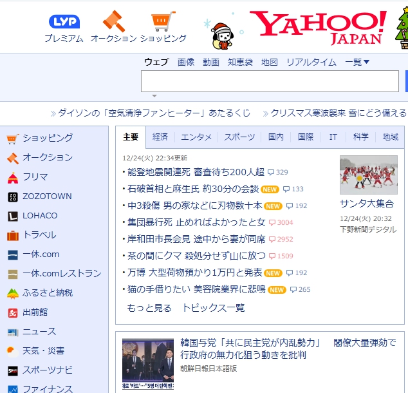Open headline 岸和田市長会見 途中から妻が同席
The image size is (408, 393).
(196, 239)
